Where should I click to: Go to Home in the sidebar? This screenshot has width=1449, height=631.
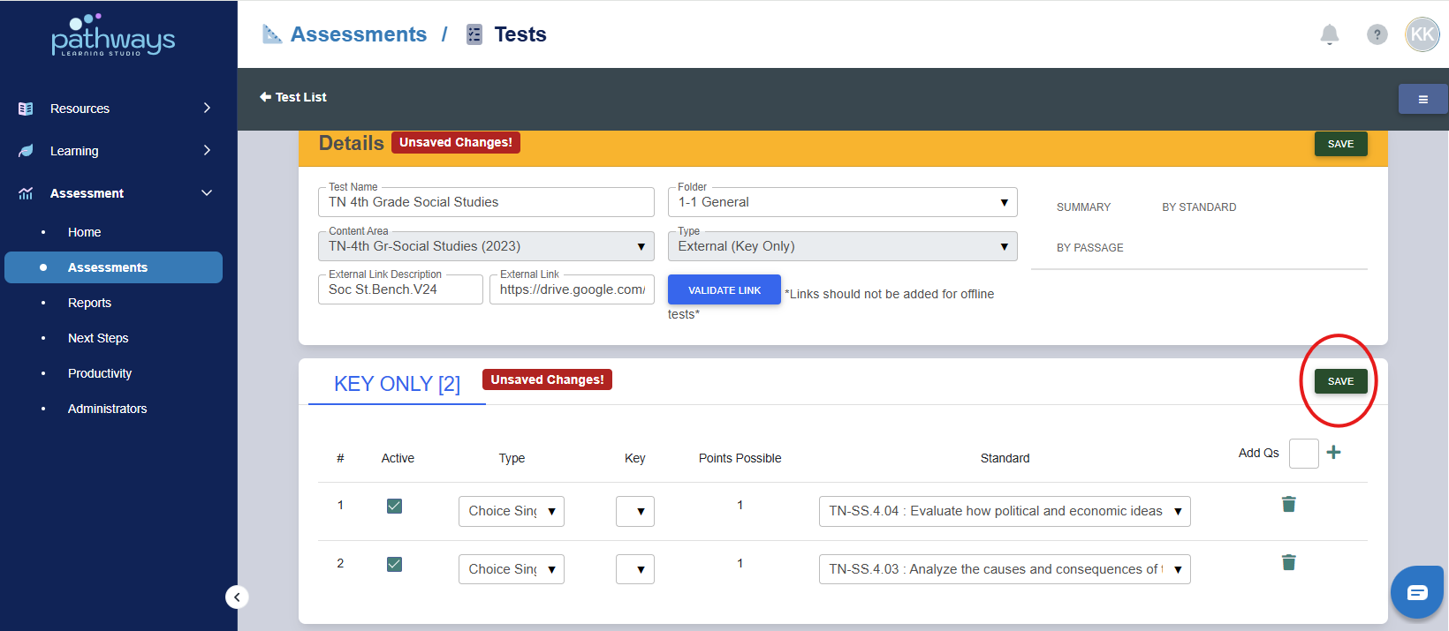pyautogui.click(x=84, y=232)
